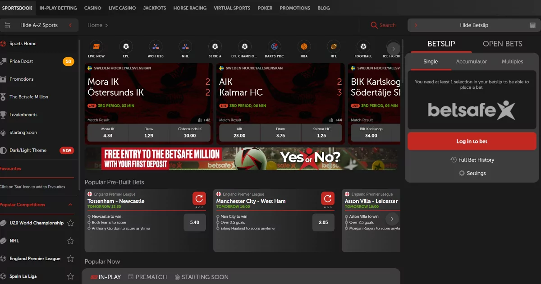Open WCH U20 hockey icon
541x284 pixels.
[x=156, y=46]
